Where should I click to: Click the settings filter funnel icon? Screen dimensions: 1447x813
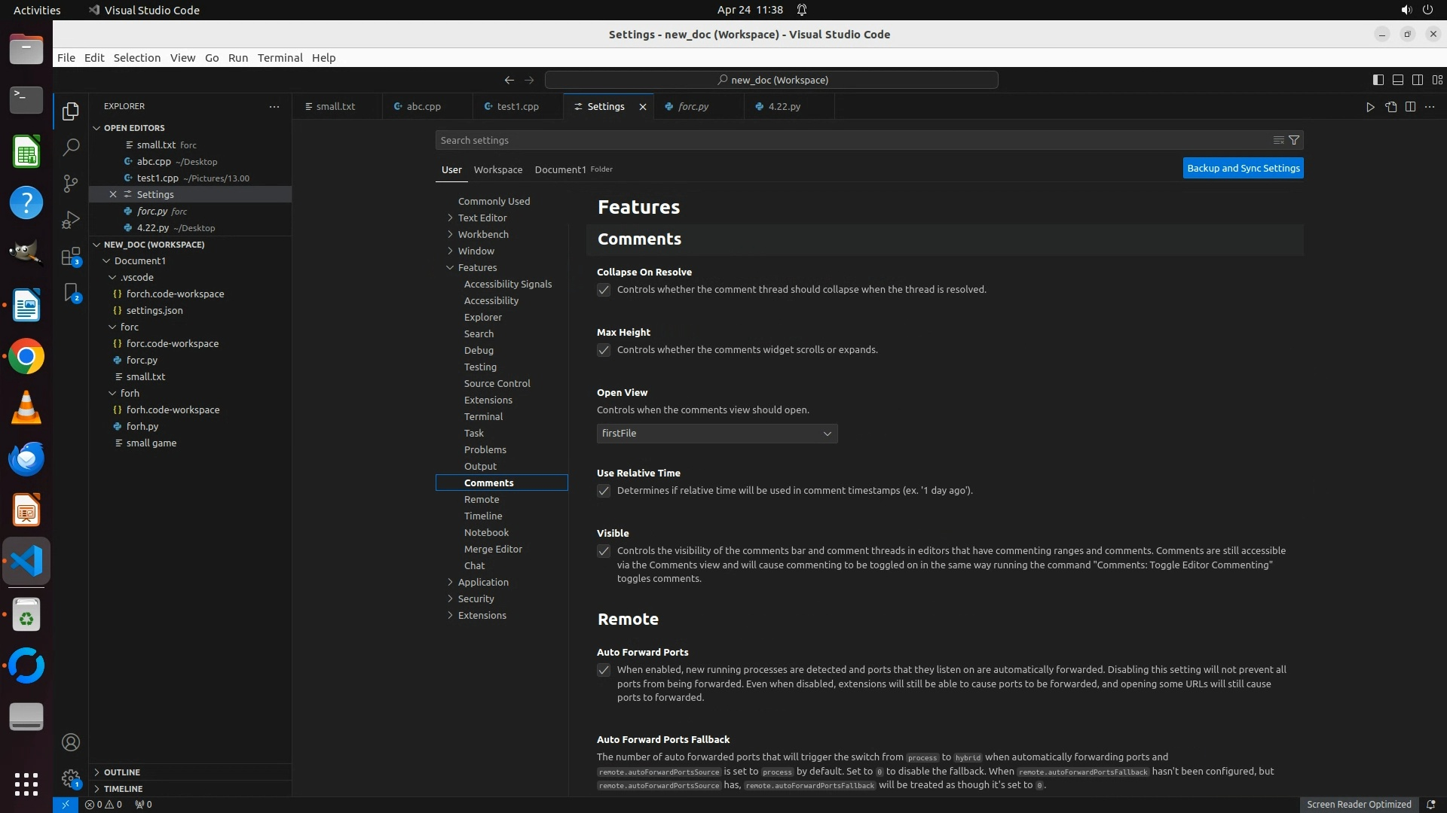click(1294, 140)
